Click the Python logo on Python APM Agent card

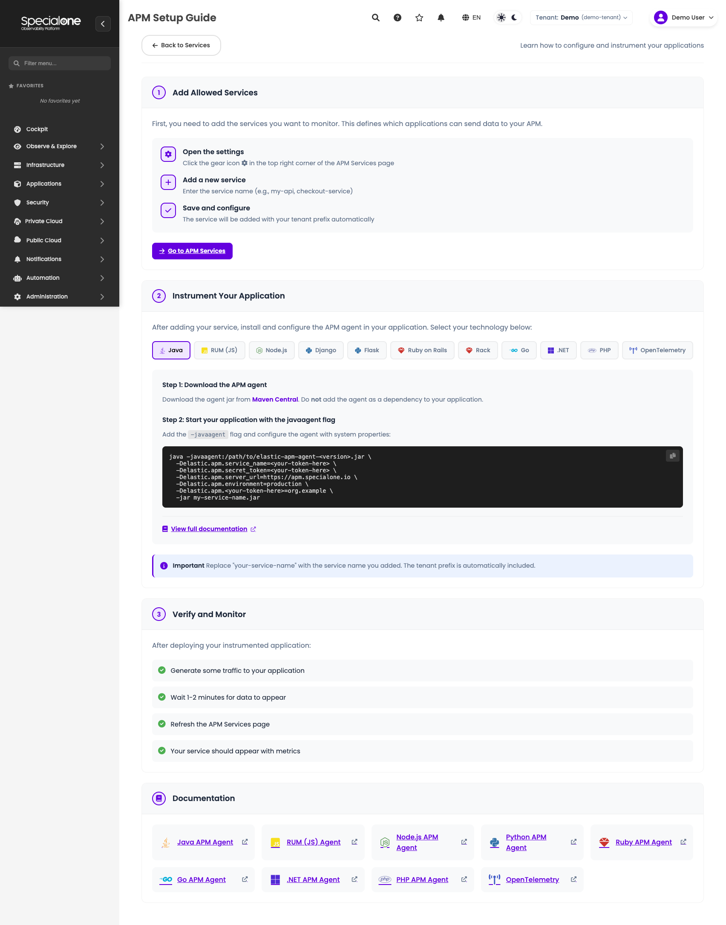click(495, 842)
